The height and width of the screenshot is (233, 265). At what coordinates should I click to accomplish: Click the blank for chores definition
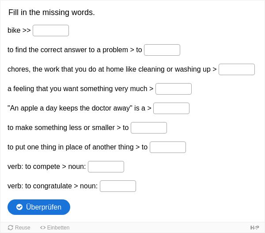tap(237, 69)
